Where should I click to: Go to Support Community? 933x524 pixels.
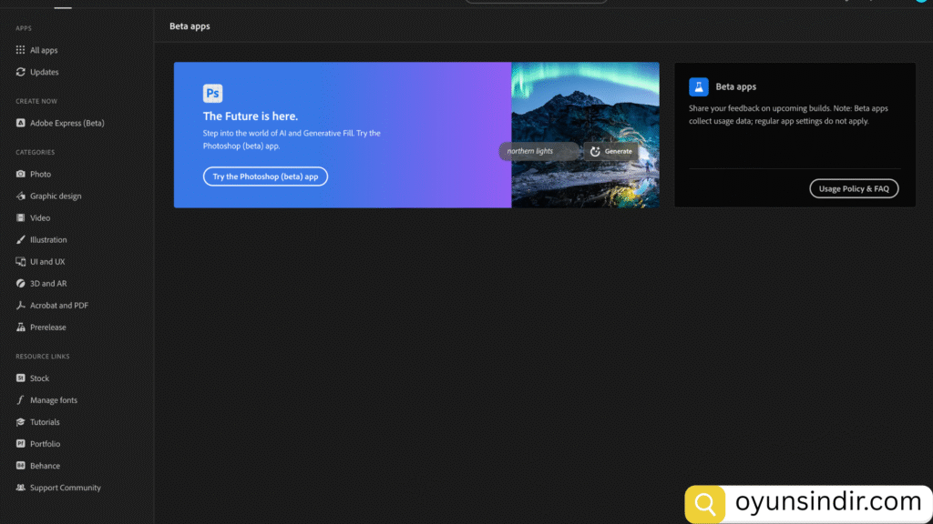65,487
